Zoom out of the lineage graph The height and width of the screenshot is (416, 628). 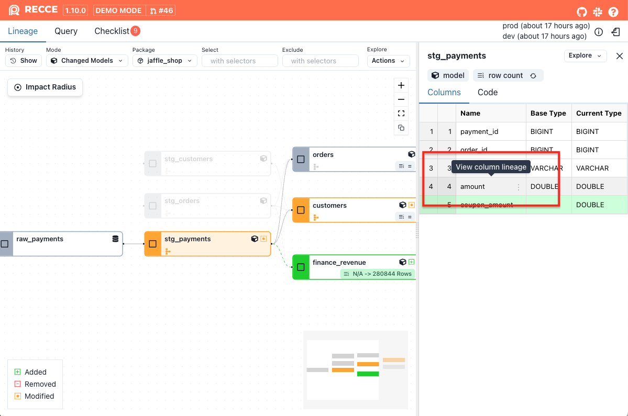(x=401, y=99)
